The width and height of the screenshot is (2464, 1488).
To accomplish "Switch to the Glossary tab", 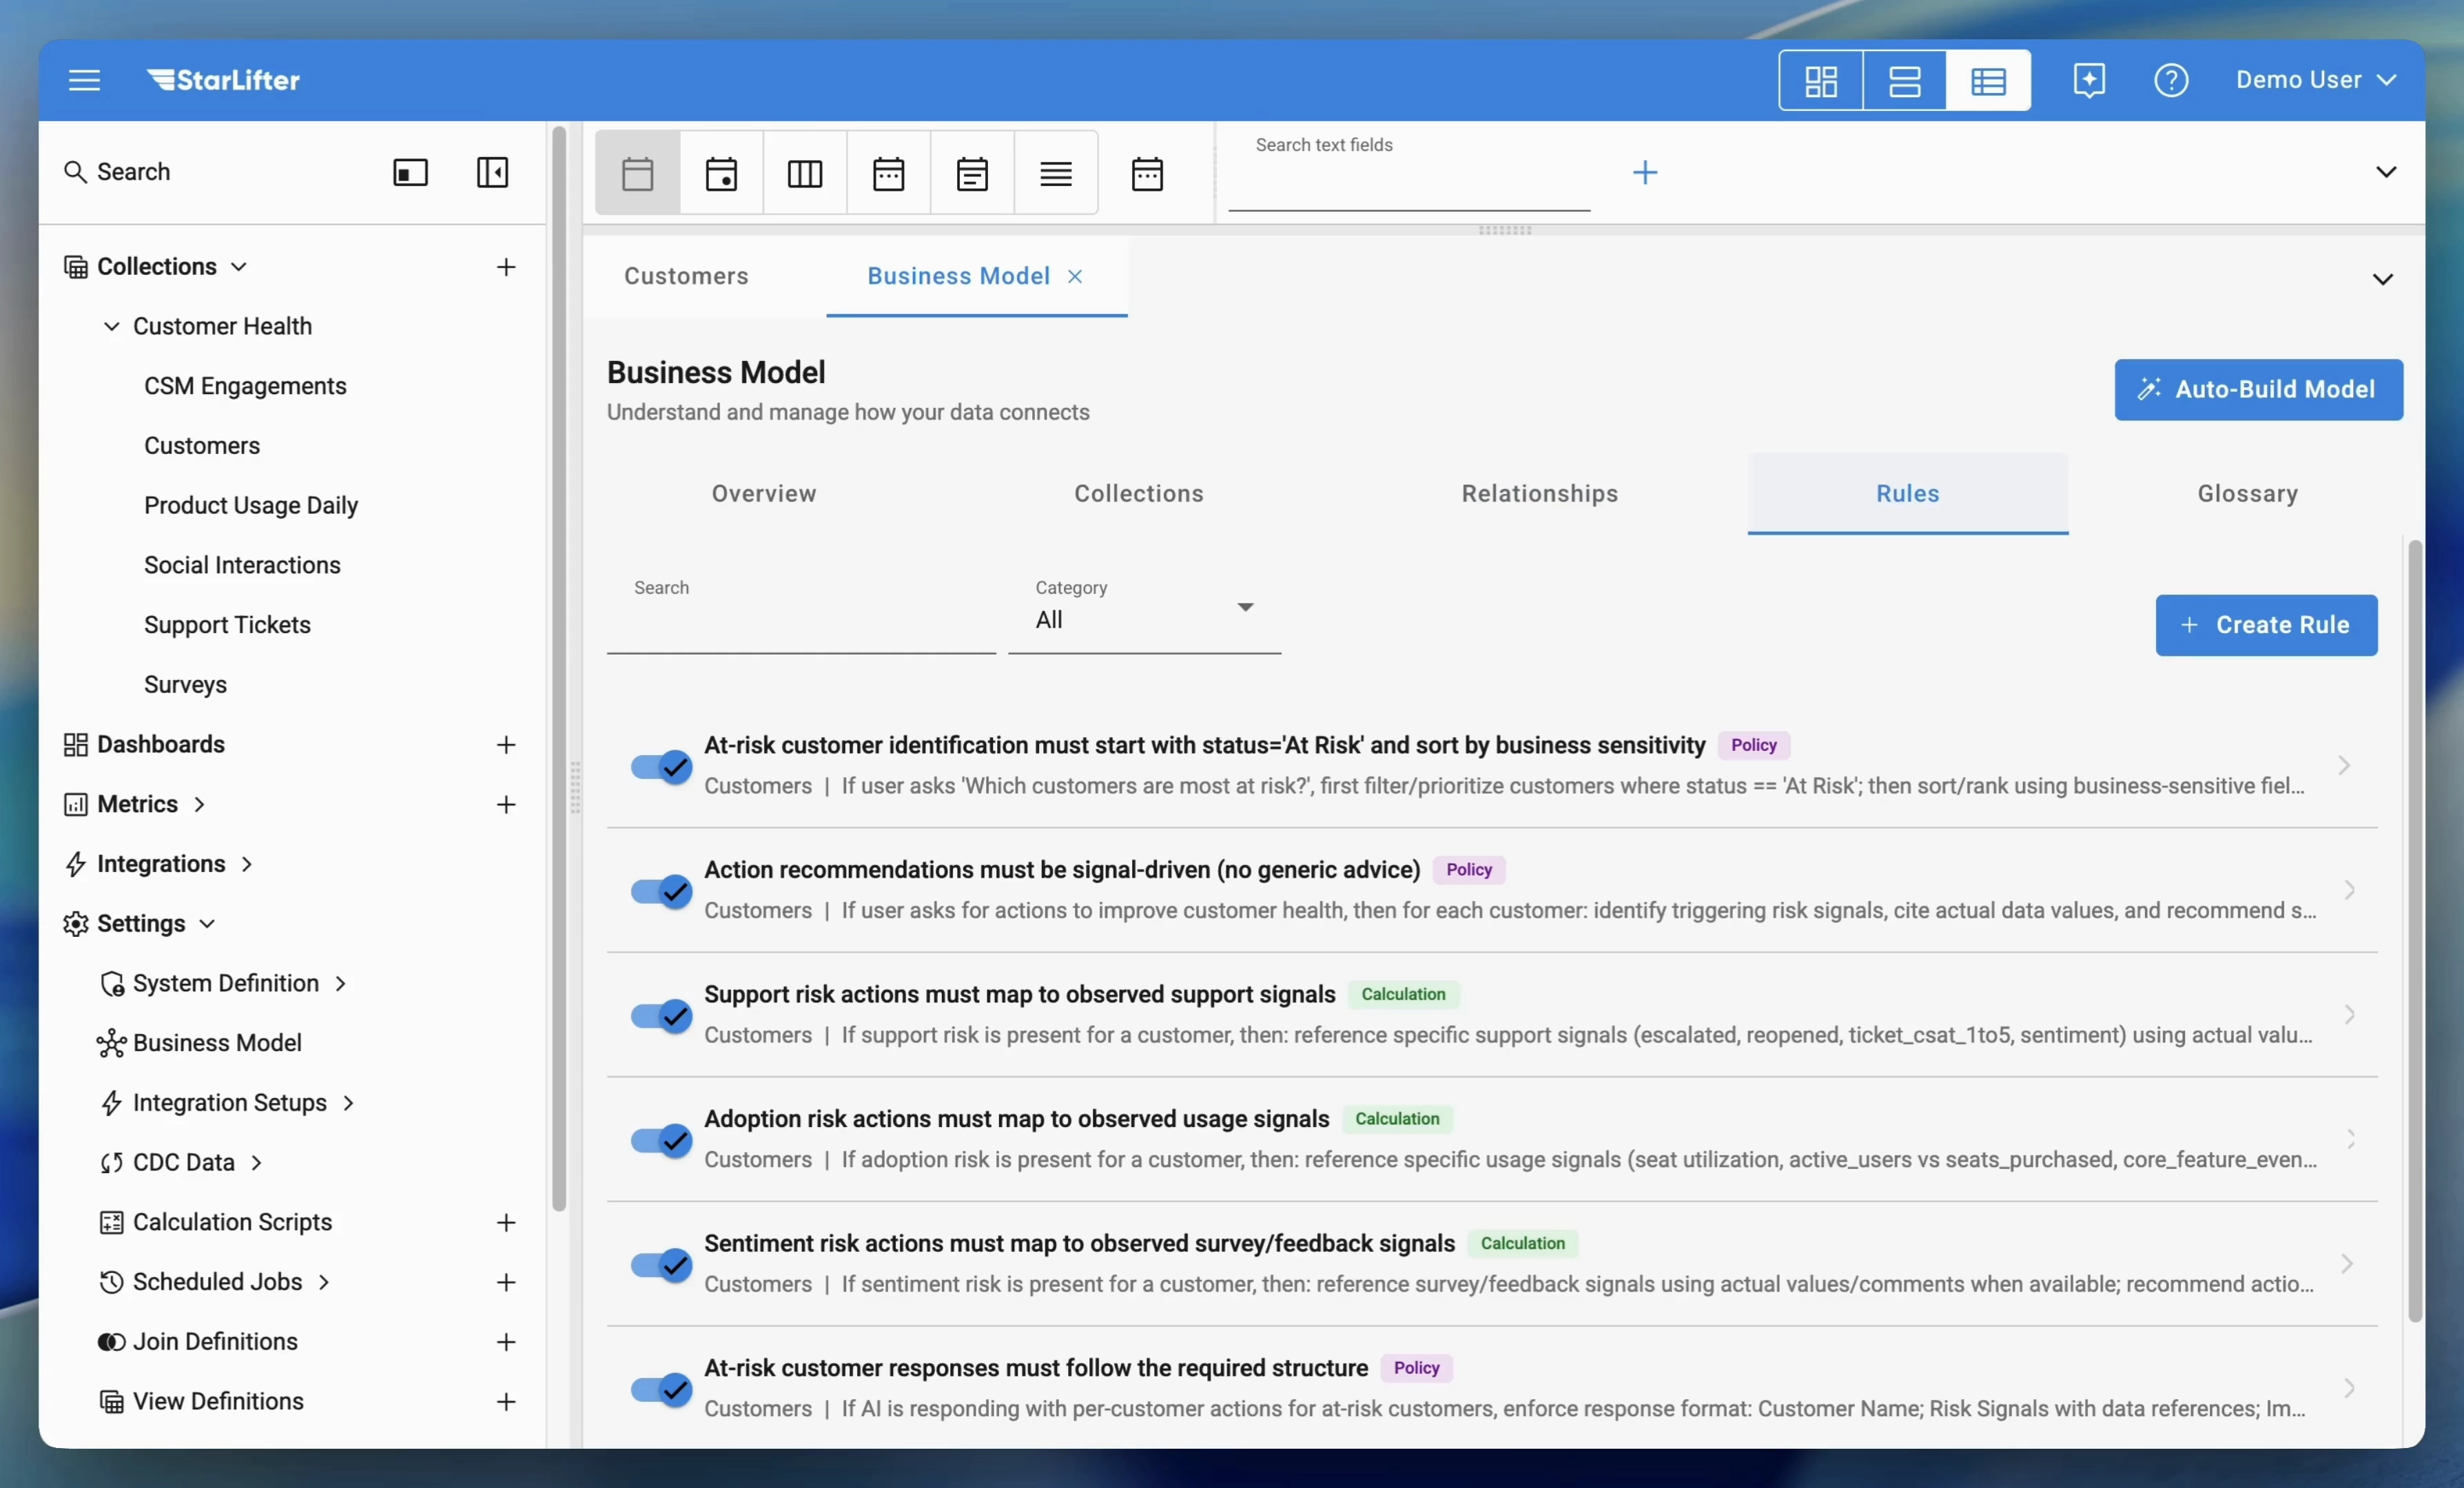I will [x=2247, y=493].
